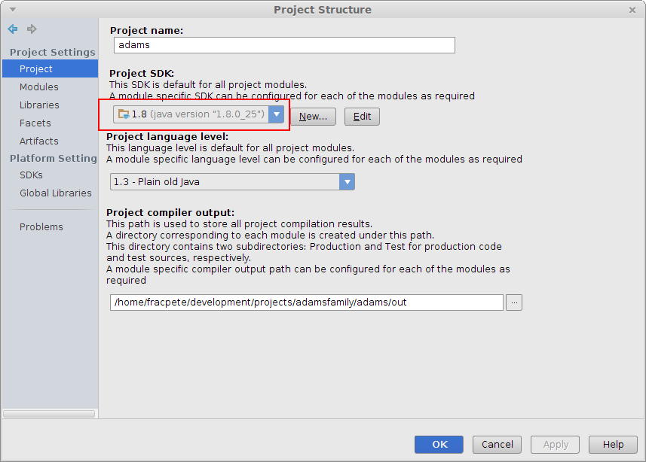
Task: View the Problems list
Action: click(x=41, y=227)
